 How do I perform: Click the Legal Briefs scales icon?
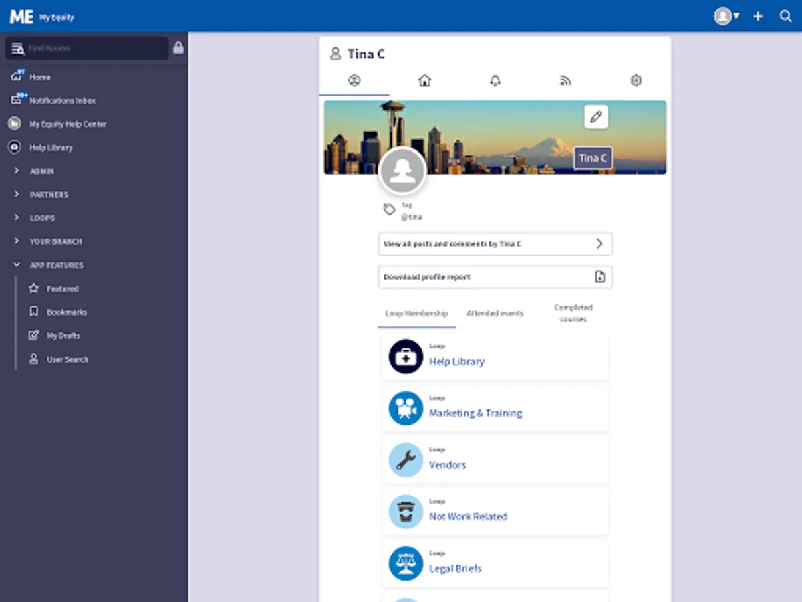click(x=406, y=564)
